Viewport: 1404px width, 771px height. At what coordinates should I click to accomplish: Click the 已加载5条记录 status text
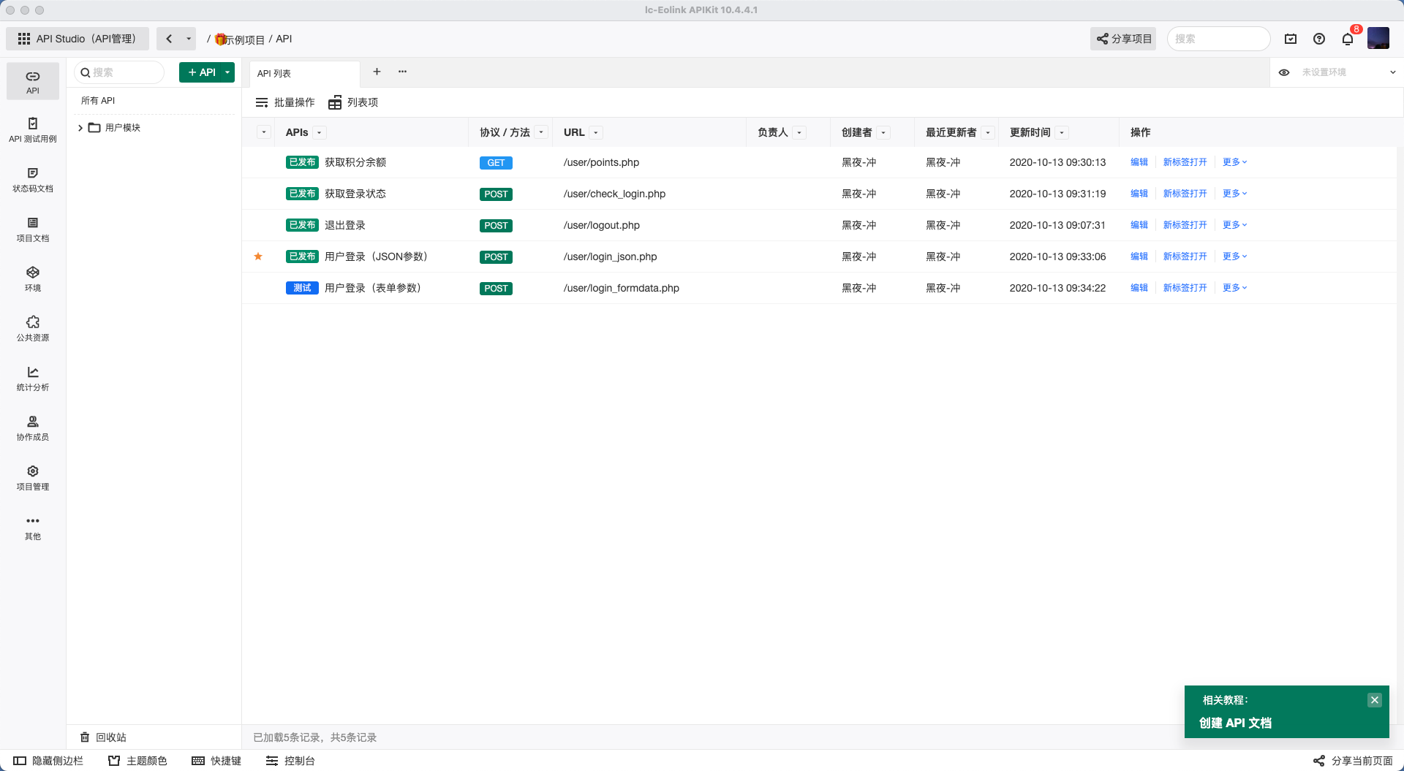pos(314,737)
